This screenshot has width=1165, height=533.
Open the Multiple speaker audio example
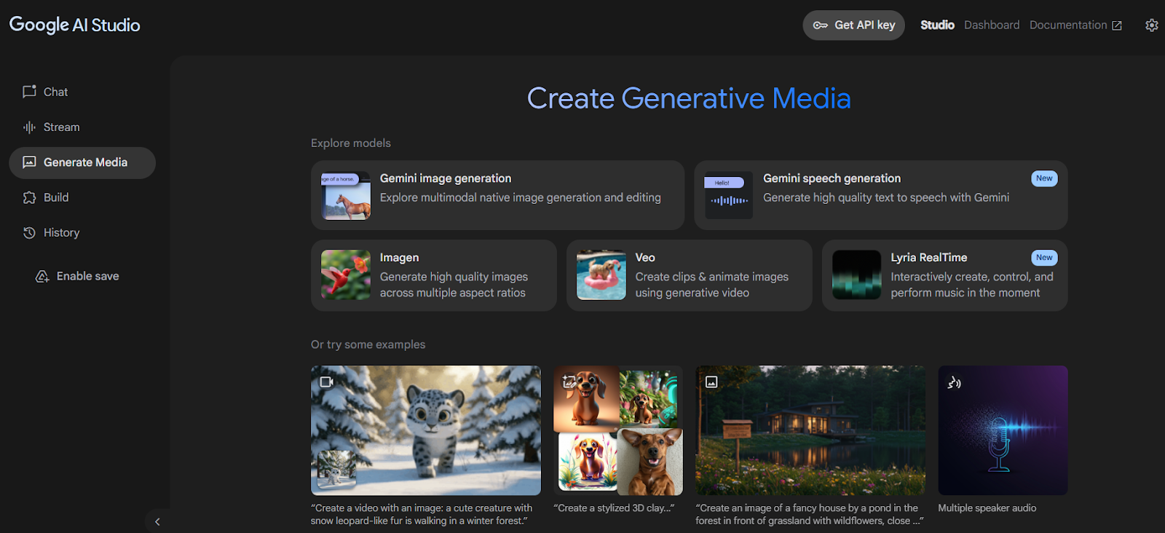pos(1003,430)
